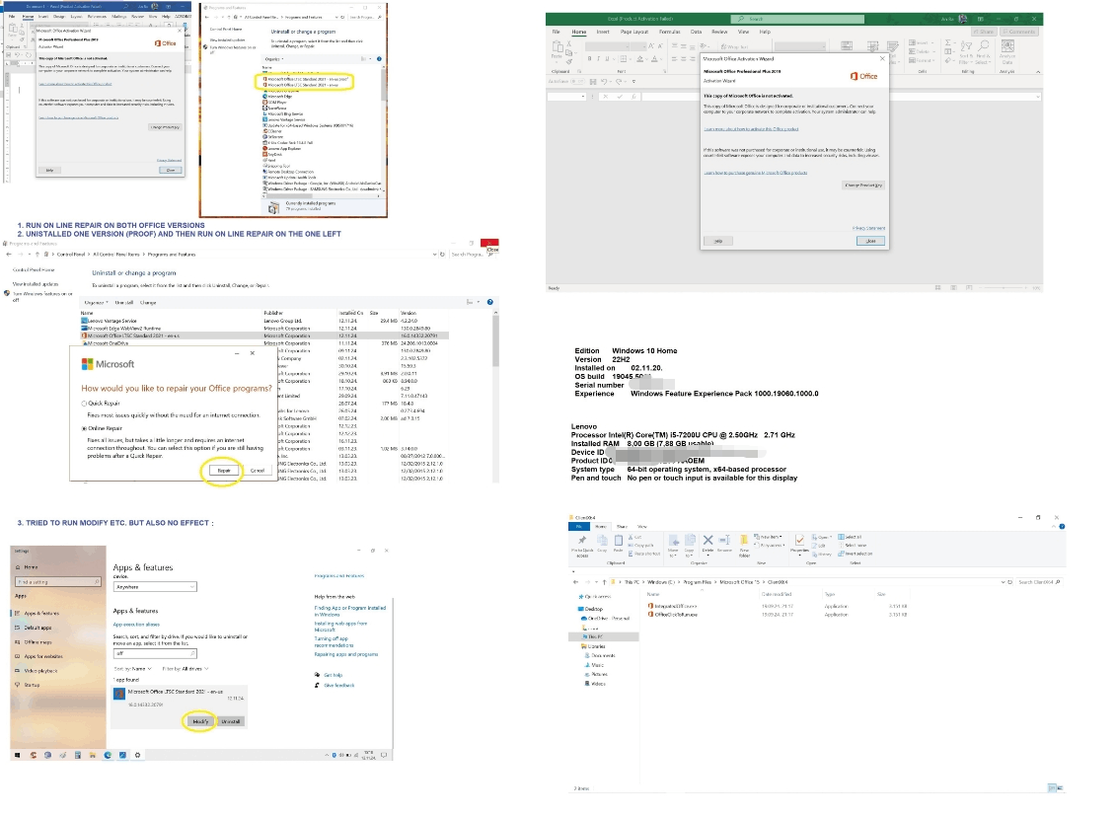Screen dimensions: 1116x817
Task: Open Excel's Name Box dropdown arrow
Action: point(583,97)
